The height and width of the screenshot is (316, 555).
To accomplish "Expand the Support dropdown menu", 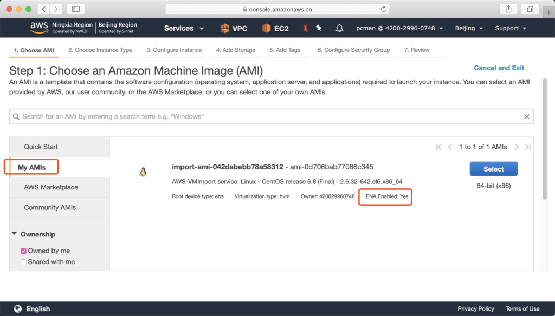I will click(x=510, y=28).
